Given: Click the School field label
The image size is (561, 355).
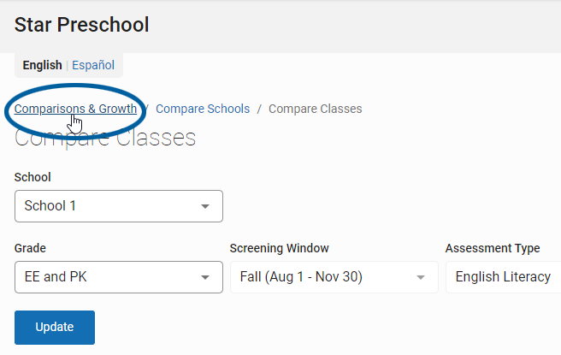Looking at the screenshot, I should [x=32, y=177].
